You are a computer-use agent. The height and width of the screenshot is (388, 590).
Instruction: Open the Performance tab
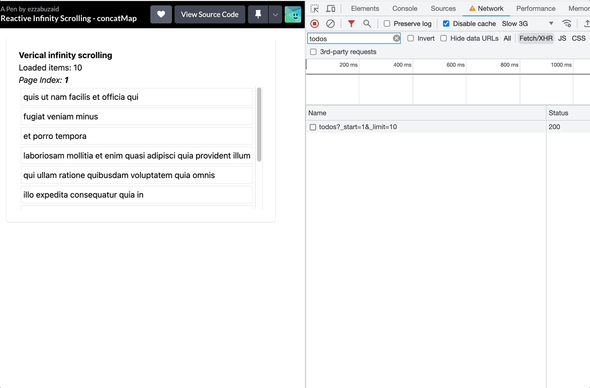click(x=535, y=9)
